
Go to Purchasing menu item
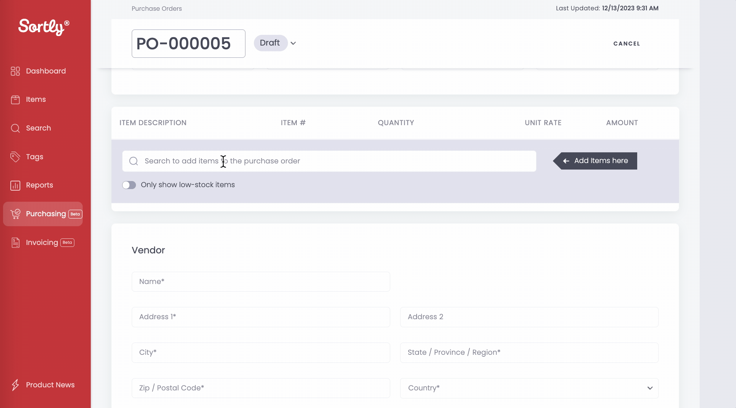43,214
